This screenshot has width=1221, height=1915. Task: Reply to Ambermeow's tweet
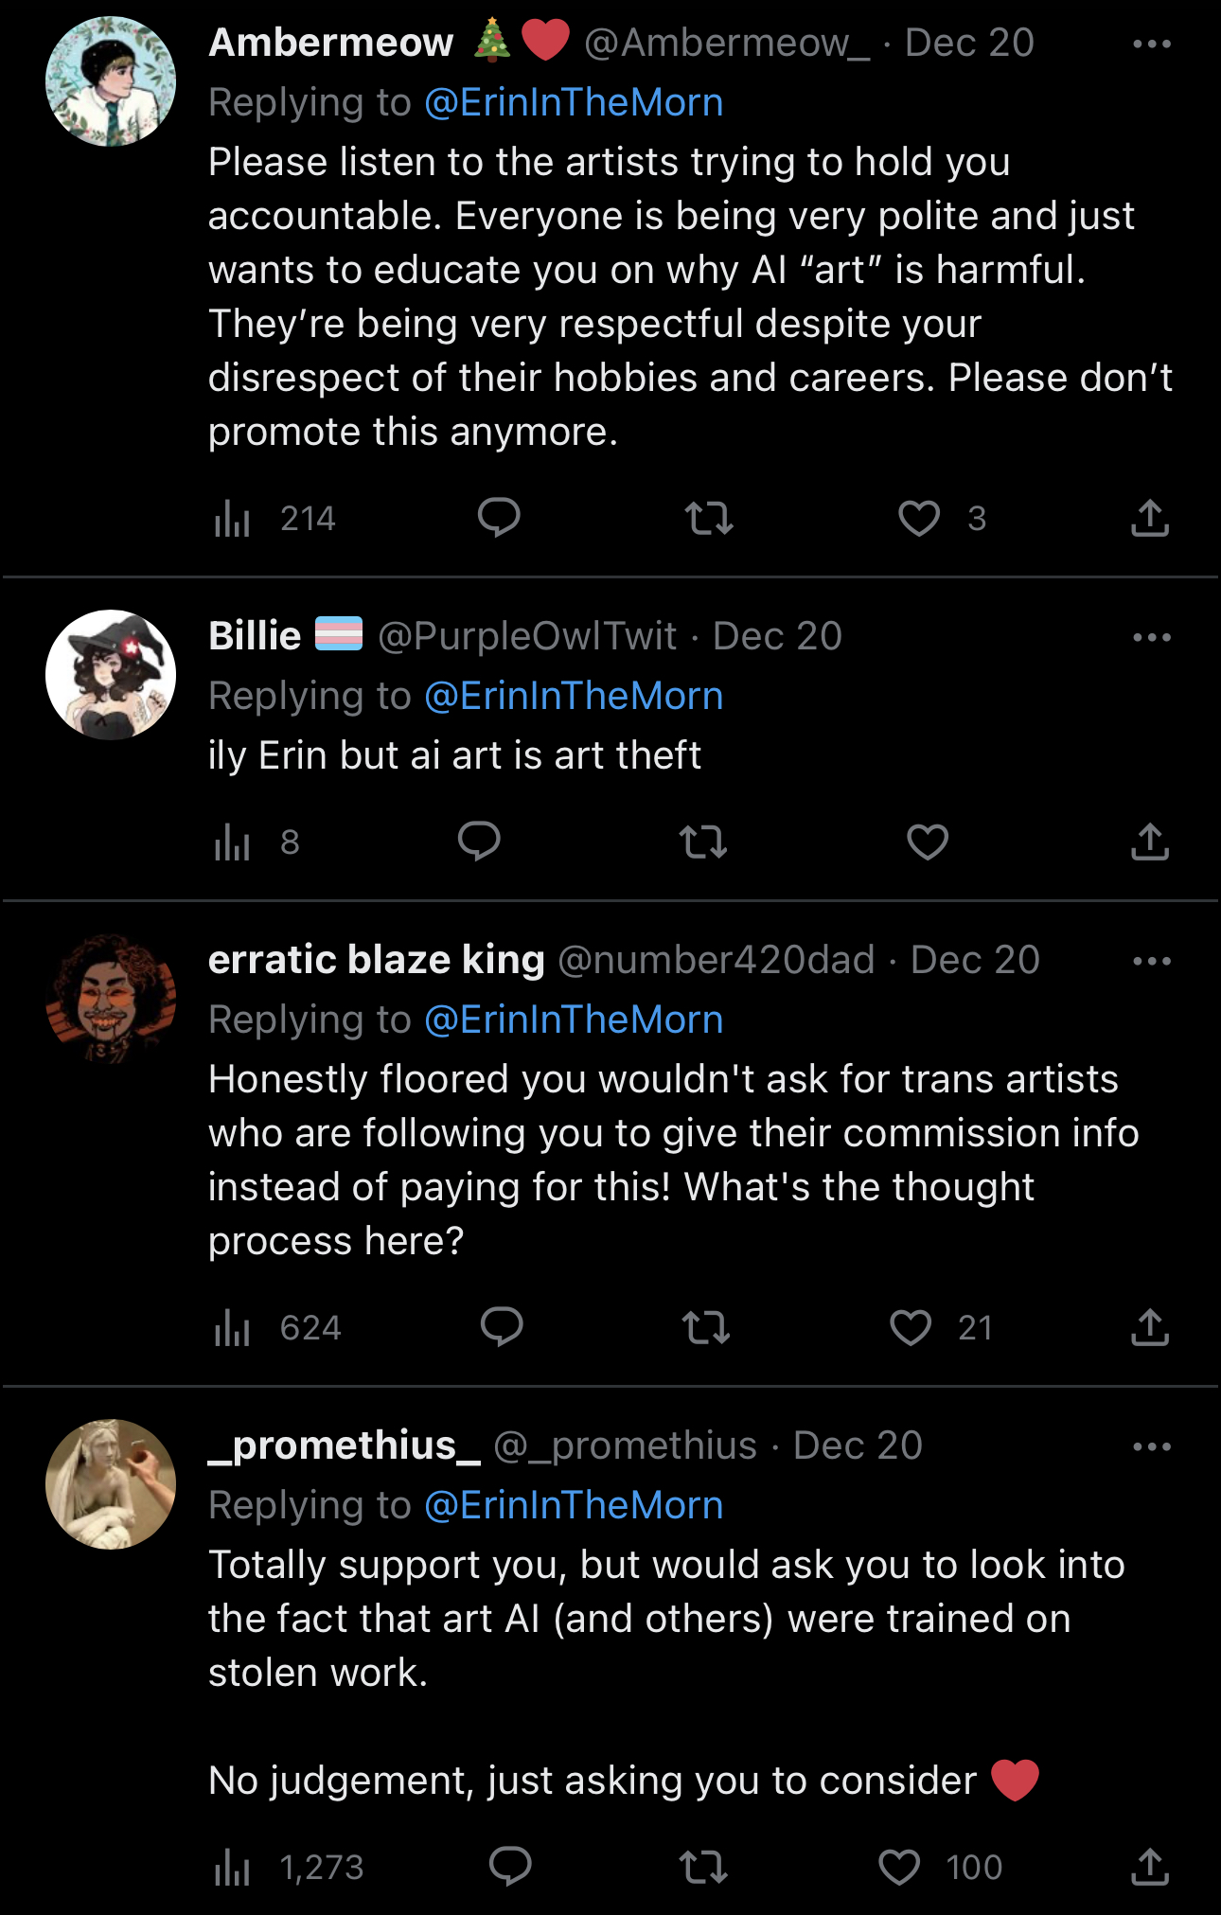[x=499, y=518]
